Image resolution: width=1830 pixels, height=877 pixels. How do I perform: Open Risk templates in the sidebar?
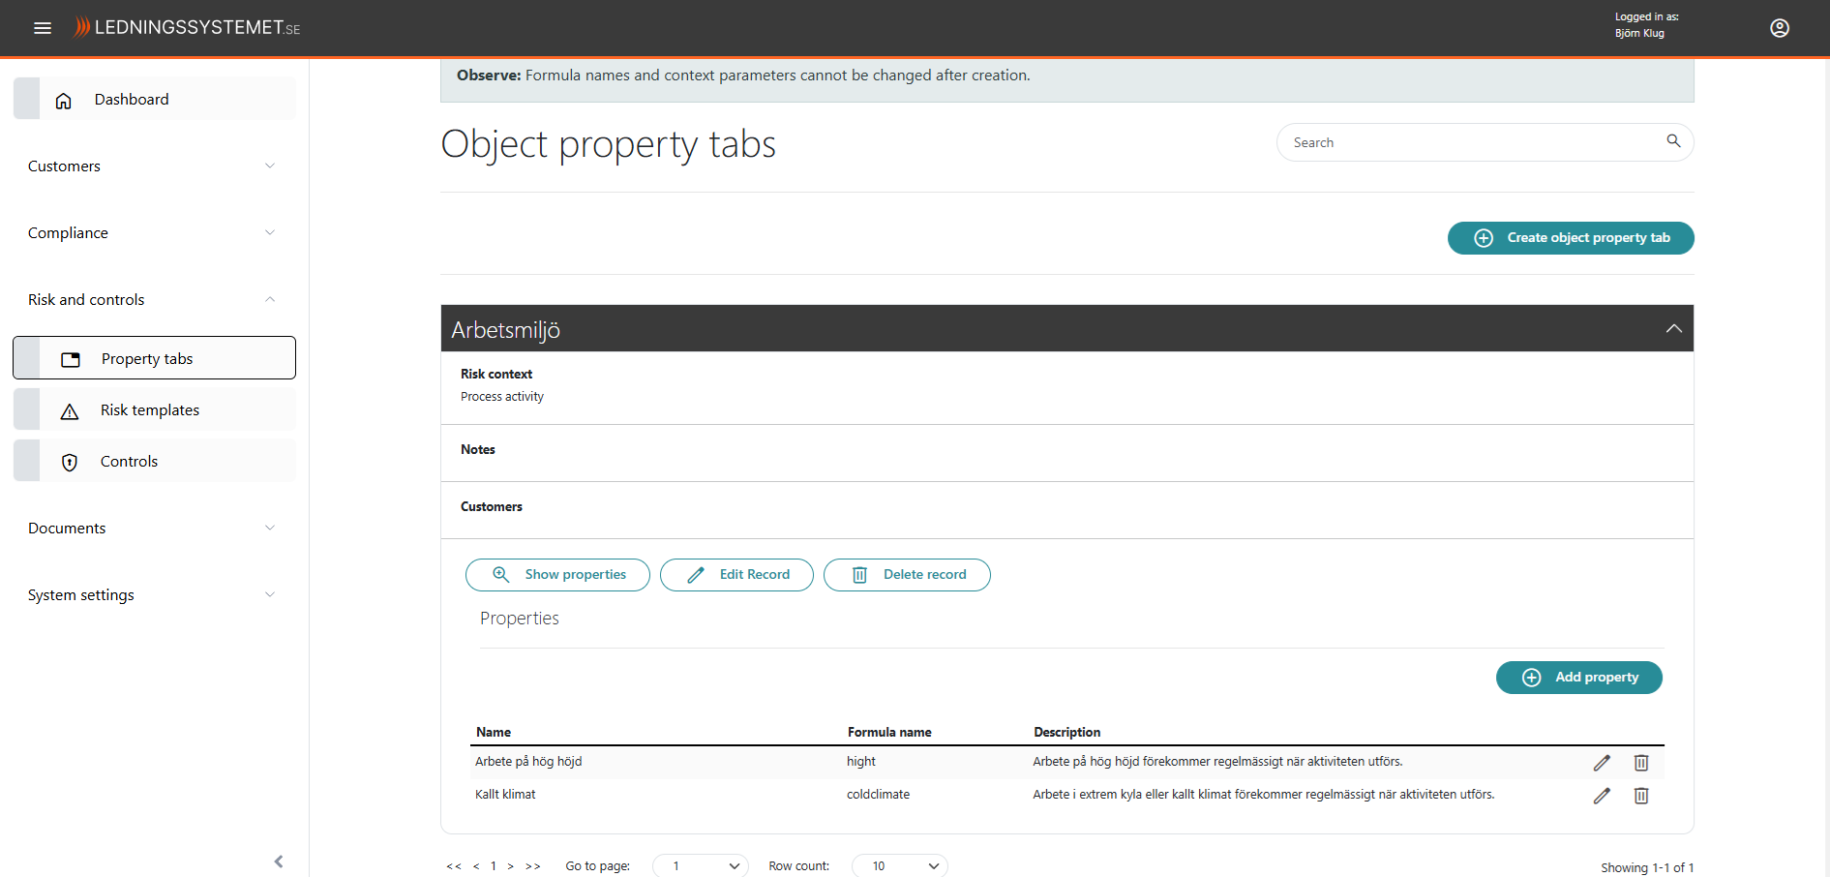tap(150, 410)
